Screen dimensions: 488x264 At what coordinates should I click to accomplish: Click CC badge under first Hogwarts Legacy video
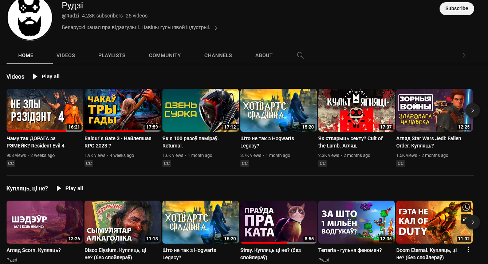click(x=245, y=163)
